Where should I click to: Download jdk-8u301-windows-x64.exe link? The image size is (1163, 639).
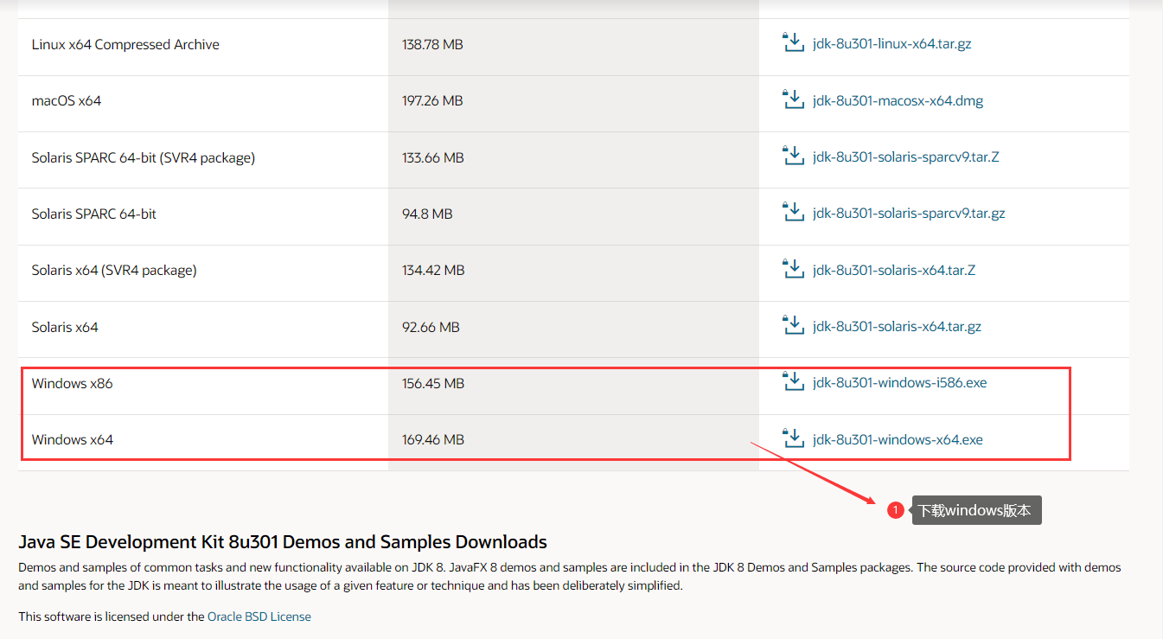[898, 439]
